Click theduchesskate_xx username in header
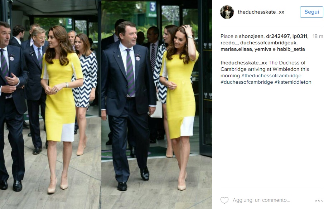This screenshot has width=324, height=209. pyautogui.click(x=261, y=12)
